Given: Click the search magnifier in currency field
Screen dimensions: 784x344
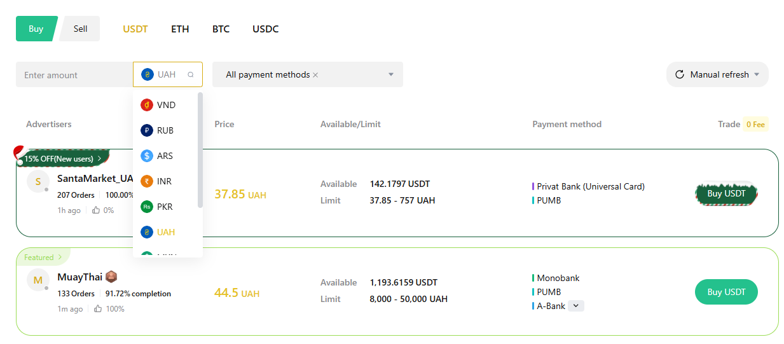Looking at the screenshot, I should click(x=190, y=74).
